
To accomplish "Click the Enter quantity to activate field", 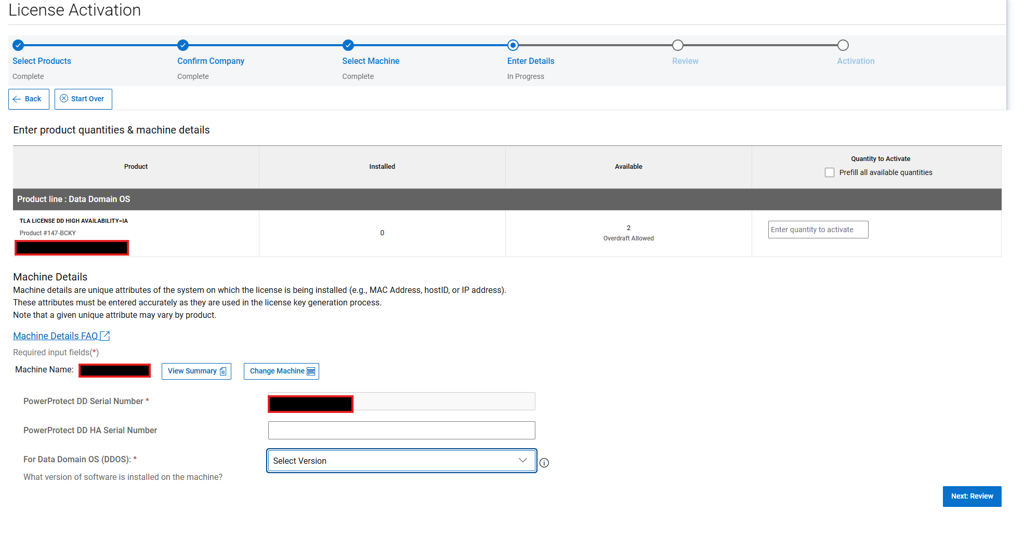I will (x=818, y=229).
